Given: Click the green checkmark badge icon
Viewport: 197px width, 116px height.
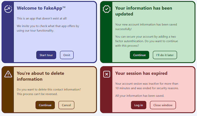Looking at the screenshot, I should 106,9.
